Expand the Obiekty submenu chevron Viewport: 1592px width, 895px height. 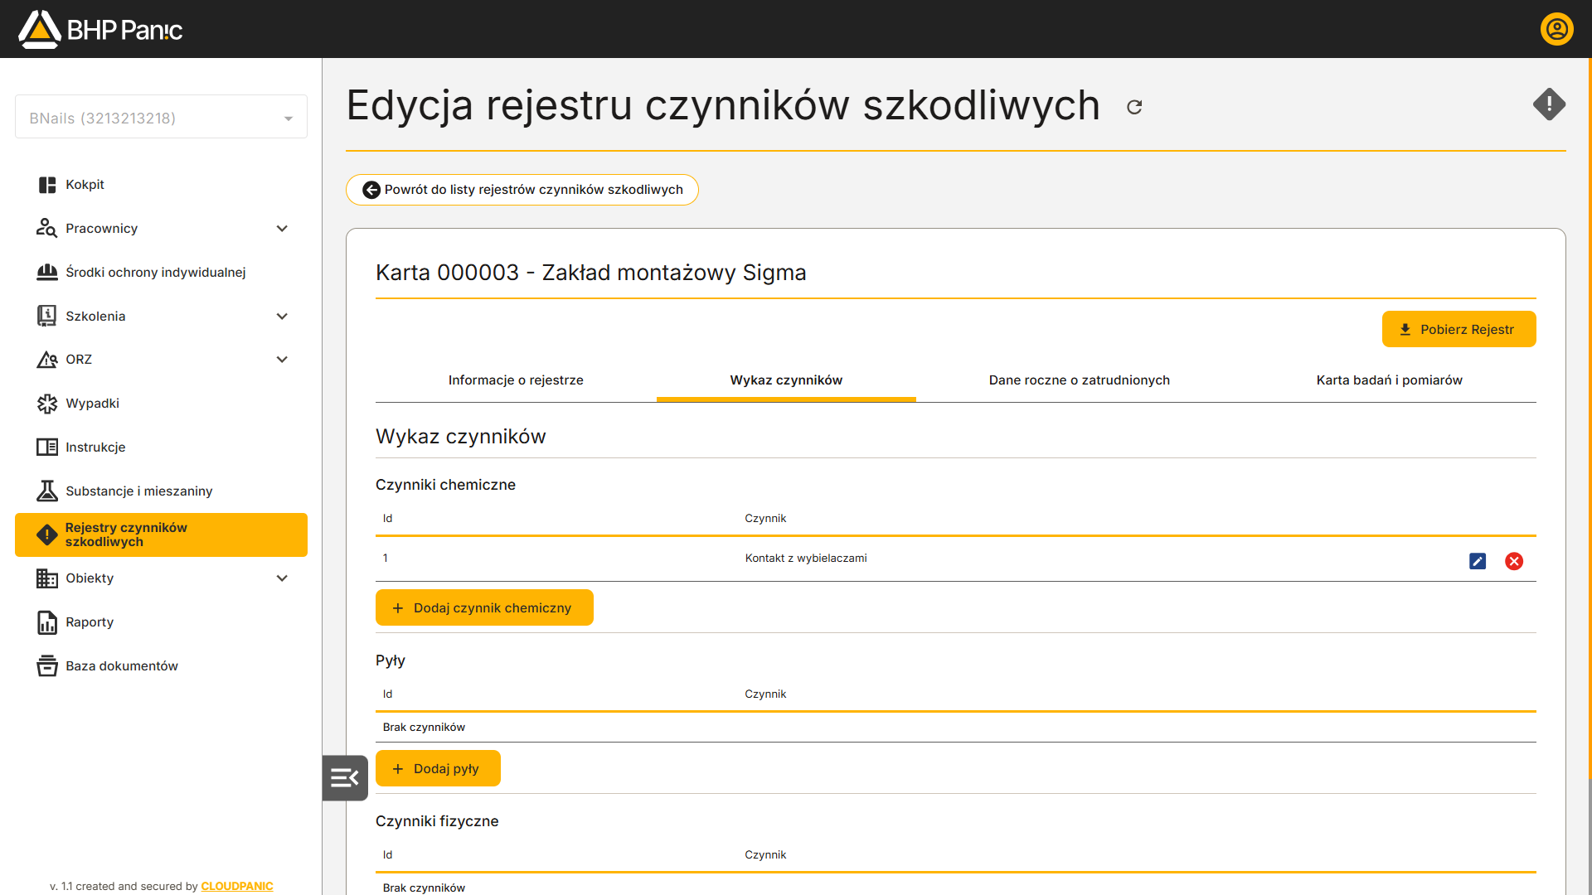282,578
